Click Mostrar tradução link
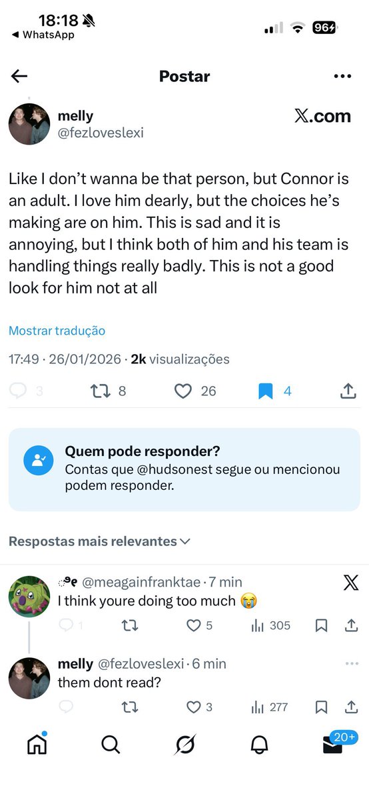The width and height of the screenshot is (369, 800). (57, 331)
